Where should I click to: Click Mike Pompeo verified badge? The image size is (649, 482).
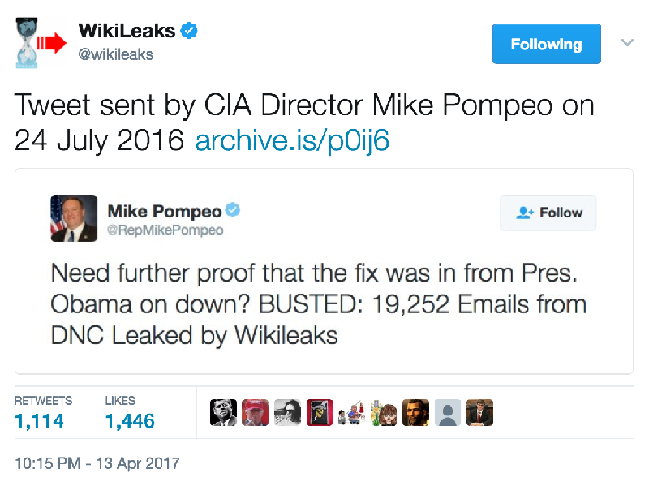coord(233,210)
